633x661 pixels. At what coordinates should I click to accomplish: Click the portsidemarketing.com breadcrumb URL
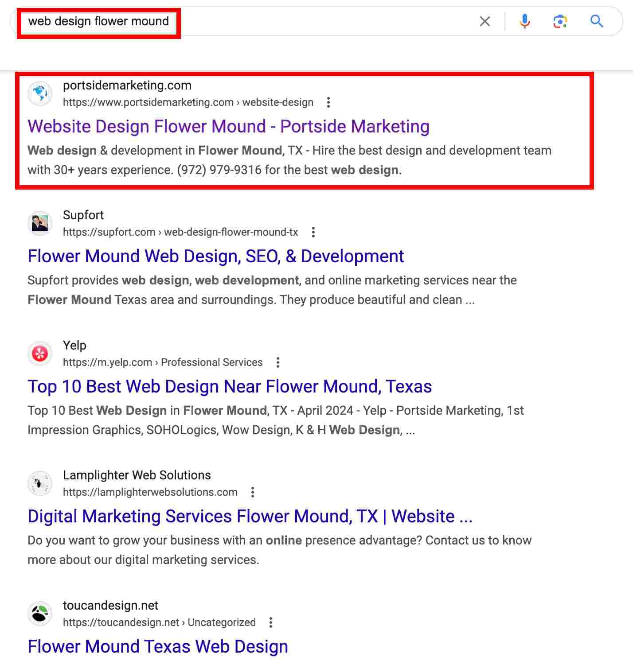coord(188,102)
